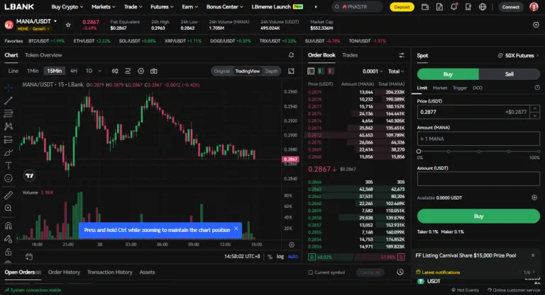Viewport: 545px width, 295px height.
Task: Show only sell orders in order book
Action: coord(331,71)
